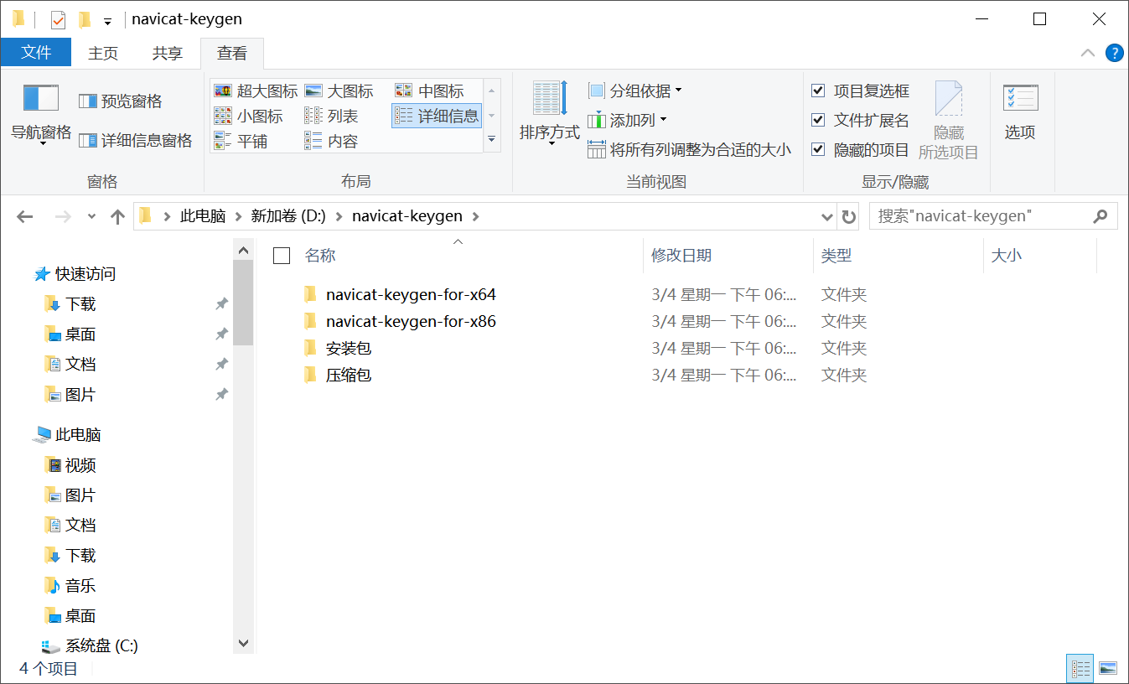Select the 压缩包 folder
This screenshot has width=1129, height=684.
click(x=349, y=376)
